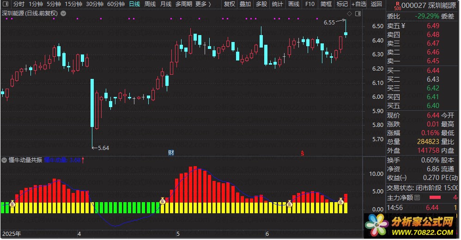
Task: Switch to 月线 monthly chart
Action: click(166, 4)
